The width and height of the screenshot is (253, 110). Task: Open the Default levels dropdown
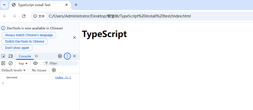tap(13, 70)
